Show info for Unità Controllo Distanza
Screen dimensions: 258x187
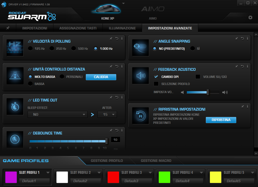point(122,66)
